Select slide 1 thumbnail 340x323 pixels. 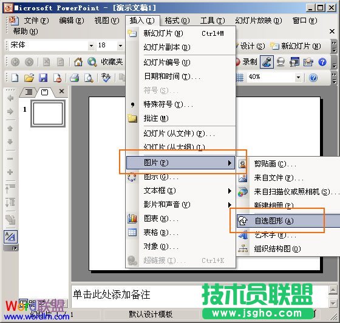48,114
